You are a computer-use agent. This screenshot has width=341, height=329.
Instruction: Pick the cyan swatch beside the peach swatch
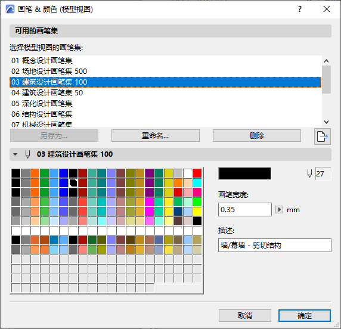(x=197, y=183)
